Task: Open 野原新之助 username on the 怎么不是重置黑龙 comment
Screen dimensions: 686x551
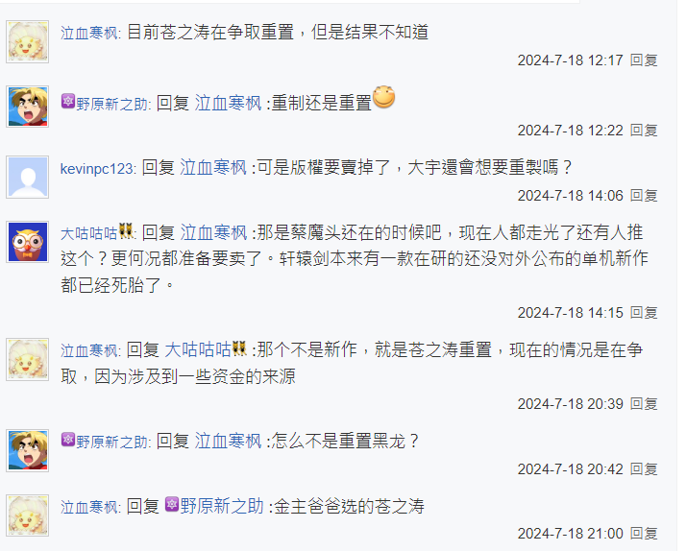Action: pos(112,442)
